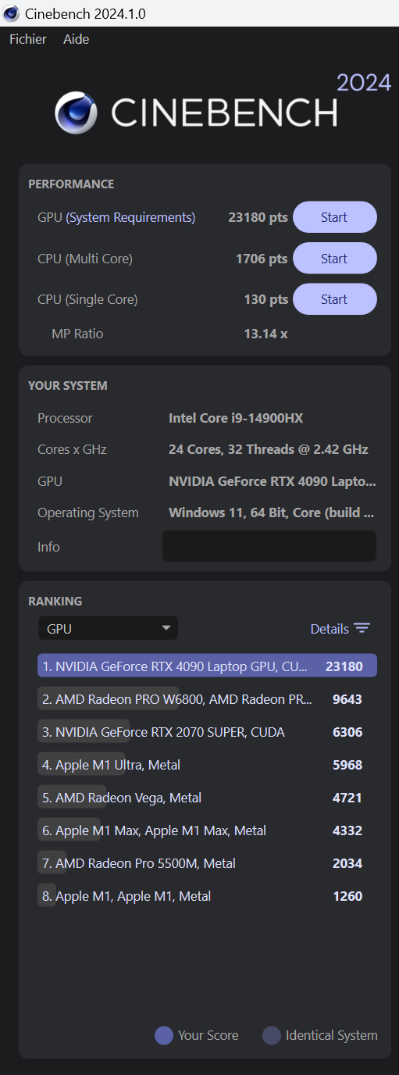Select the AMD Radeon PRO W6800 row
The width and height of the screenshot is (399, 1075).
pos(207,699)
